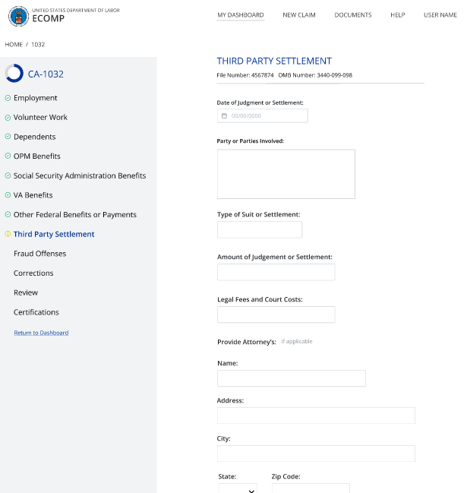Viewport: 467px width, 493px height.
Task: Click the checkmark icon next to Dependents
Action: [8, 137]
